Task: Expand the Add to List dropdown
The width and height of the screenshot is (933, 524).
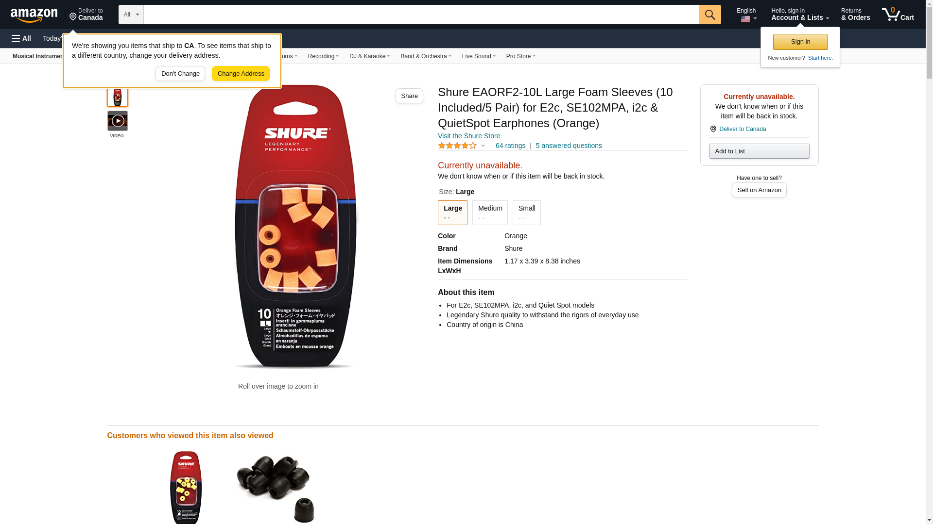Action: coord(759,151)
